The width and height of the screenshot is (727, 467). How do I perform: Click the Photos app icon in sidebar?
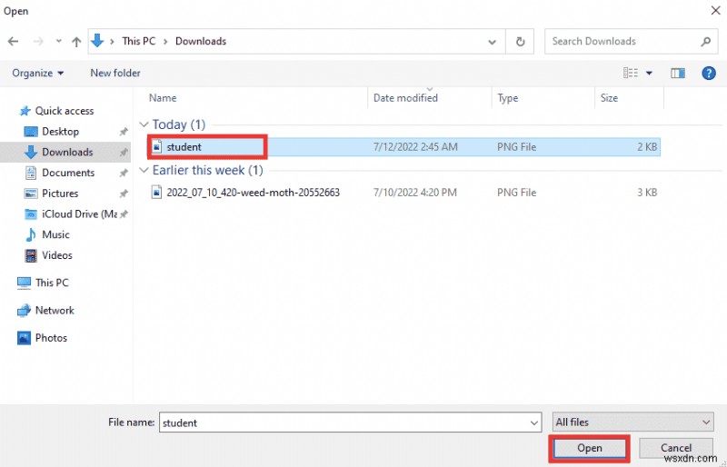24,338
